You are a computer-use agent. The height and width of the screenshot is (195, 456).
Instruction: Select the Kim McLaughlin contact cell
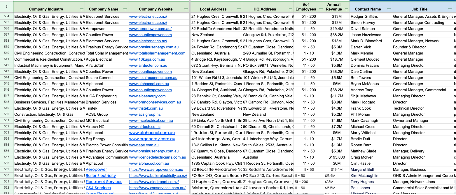(371, 175)
